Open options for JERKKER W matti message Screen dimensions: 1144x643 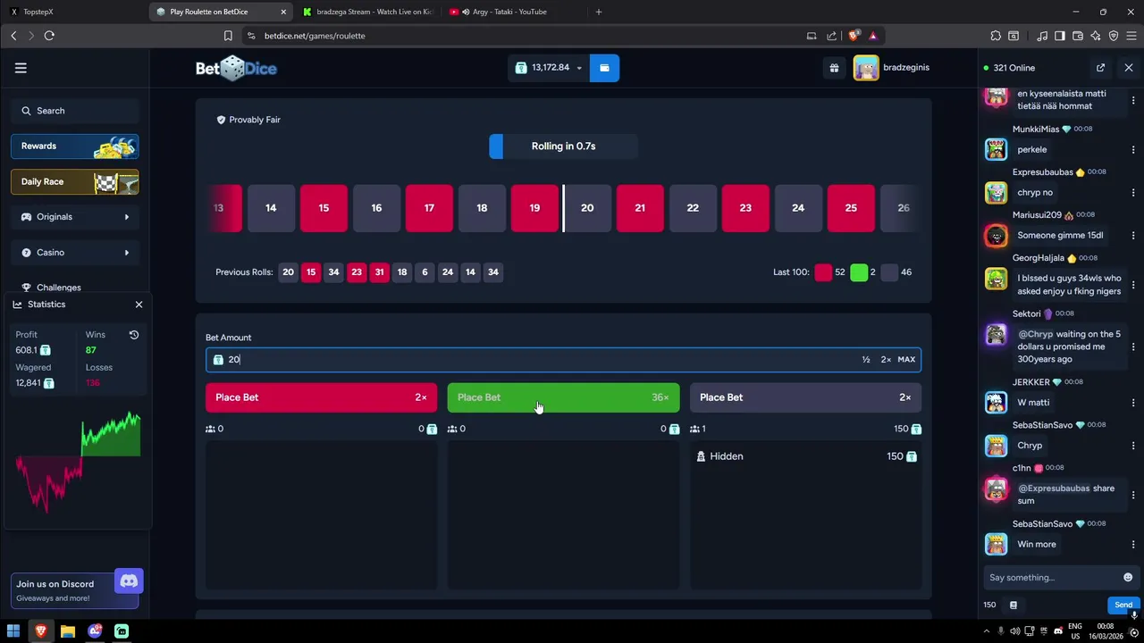pyautogui.click(x=1133, y=403)
